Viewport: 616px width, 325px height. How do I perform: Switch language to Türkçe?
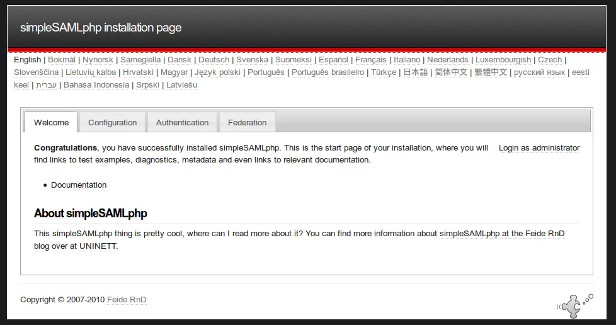[x=384, y=72]
